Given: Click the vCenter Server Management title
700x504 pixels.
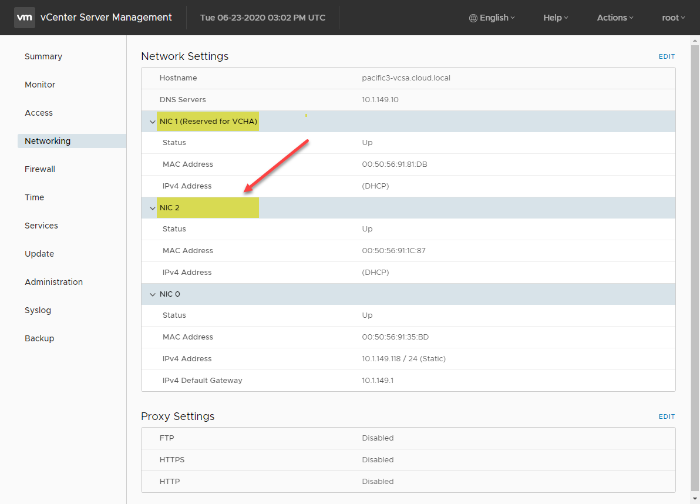Looking at the screenshot, I should 106,17.
